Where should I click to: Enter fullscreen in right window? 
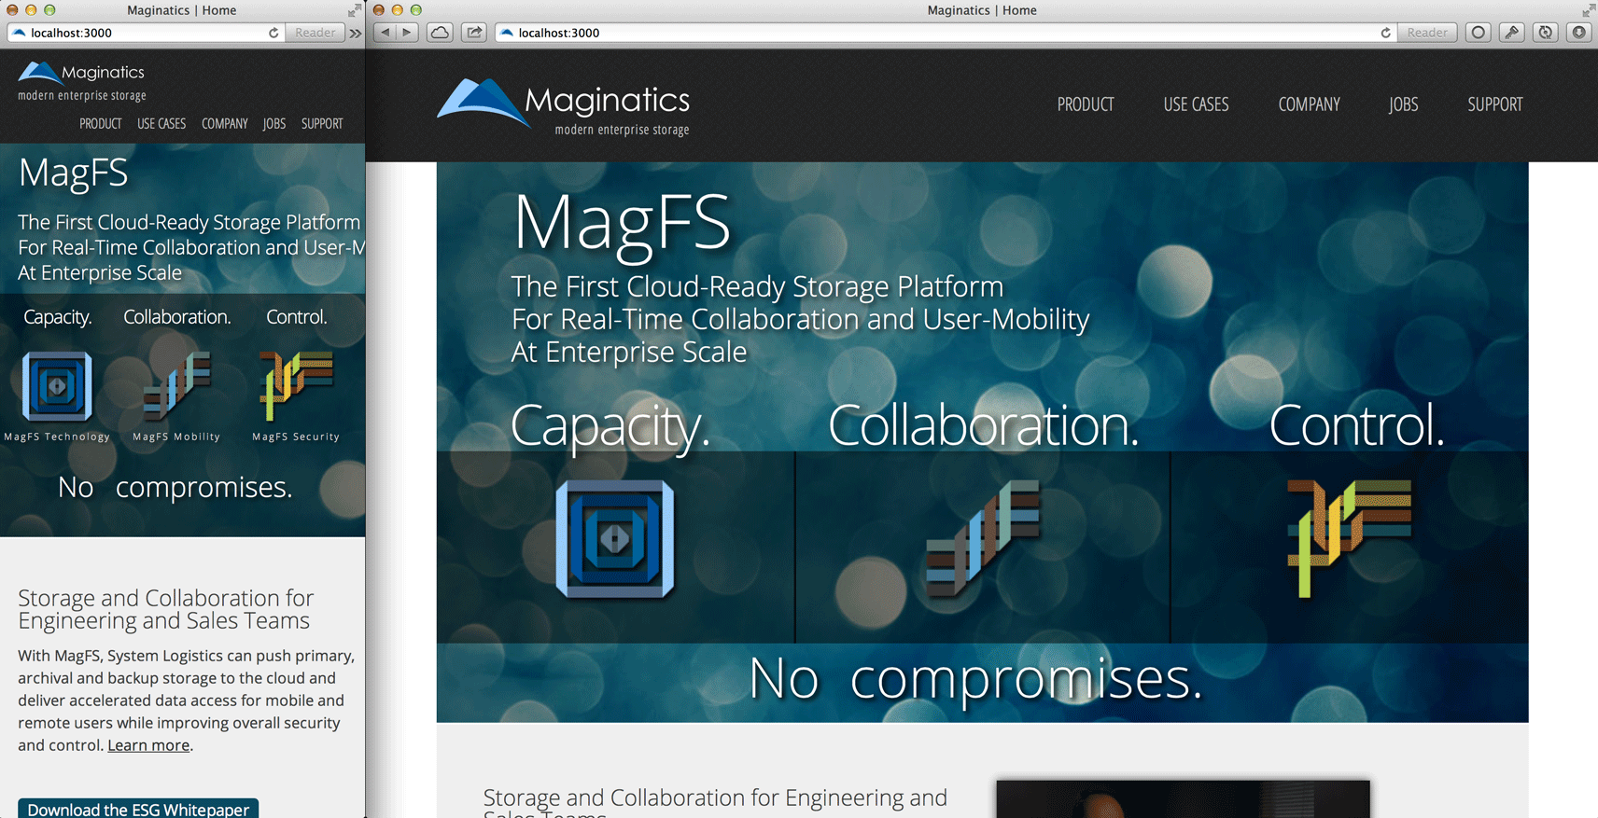point(1588,10)
